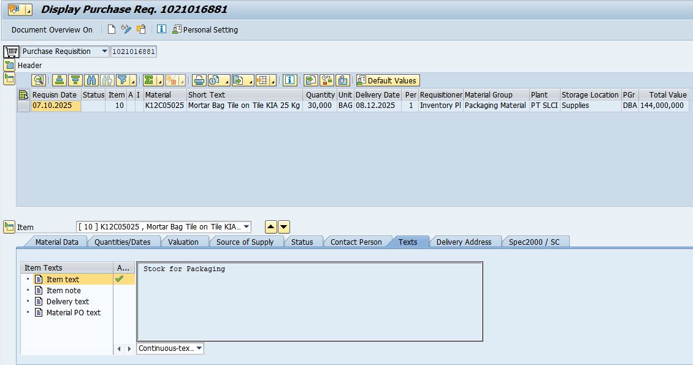Collapse the Item detail section toggle
Viewport: 693px width, 365px height.
click(x=9, y=227)
